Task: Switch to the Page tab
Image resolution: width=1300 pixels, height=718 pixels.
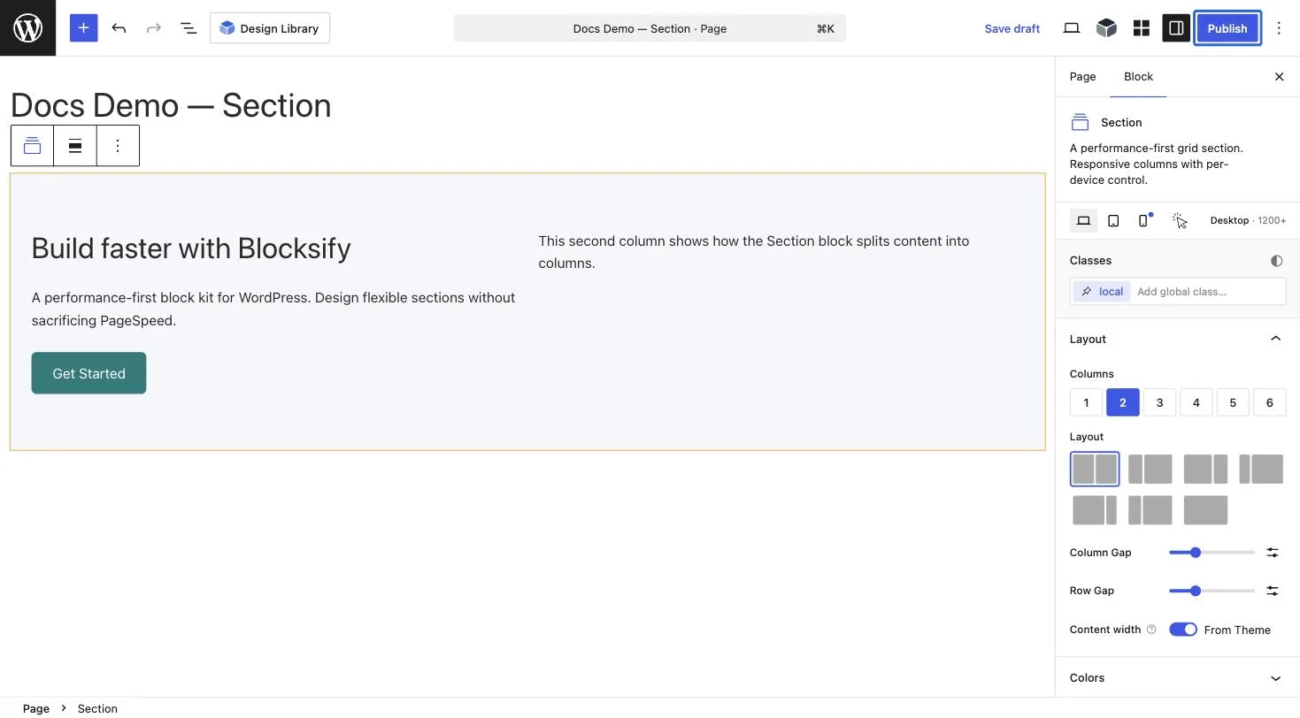Action: [x=1082, y=77]
